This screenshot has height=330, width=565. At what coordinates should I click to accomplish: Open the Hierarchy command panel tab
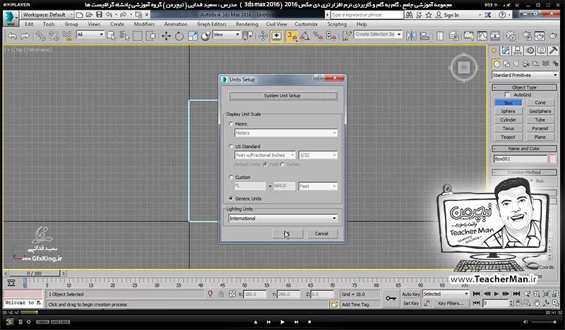pos(518,50)
